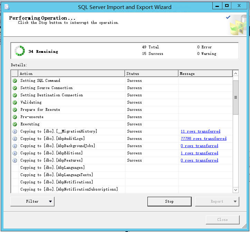Select the Setting Source Connection action text
The width and height of the screenshot is (250, 232).
pyautogui.click(x=46, y=88)
